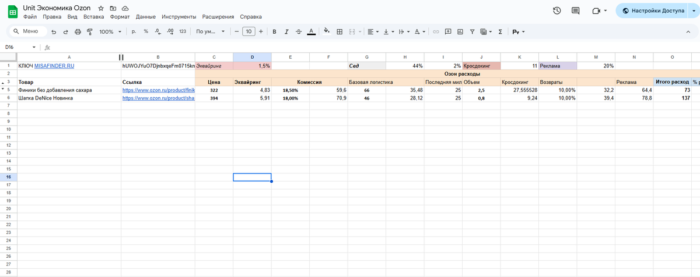The height and width of the screenshot is (277, 700).
Task: Print the spreadsheet with printer icon
Action: pyautogui.click(x=78, y=31)
